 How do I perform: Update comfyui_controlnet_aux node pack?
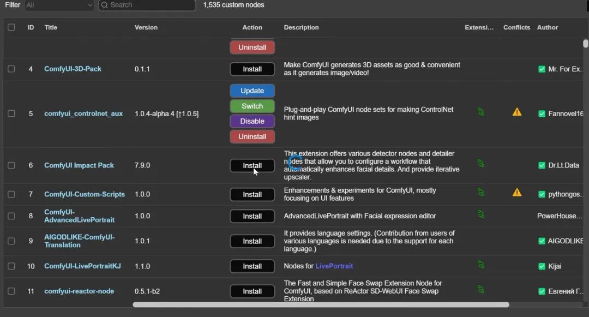coord(253,91)
